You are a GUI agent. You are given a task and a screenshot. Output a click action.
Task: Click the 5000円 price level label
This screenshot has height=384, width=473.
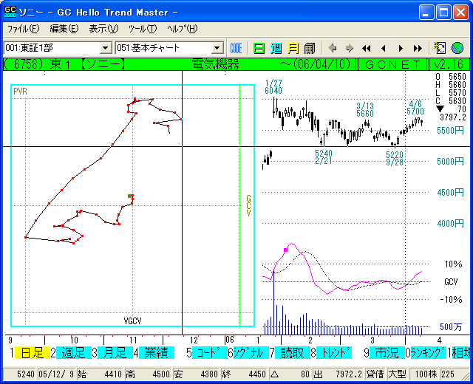pyautogui.click(x=450, y=162)
